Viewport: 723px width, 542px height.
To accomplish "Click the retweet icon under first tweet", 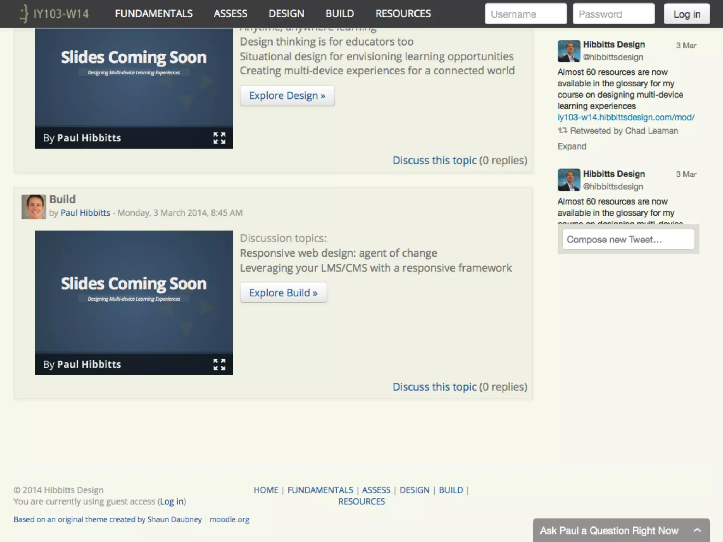I will click(x=562, y=131).
